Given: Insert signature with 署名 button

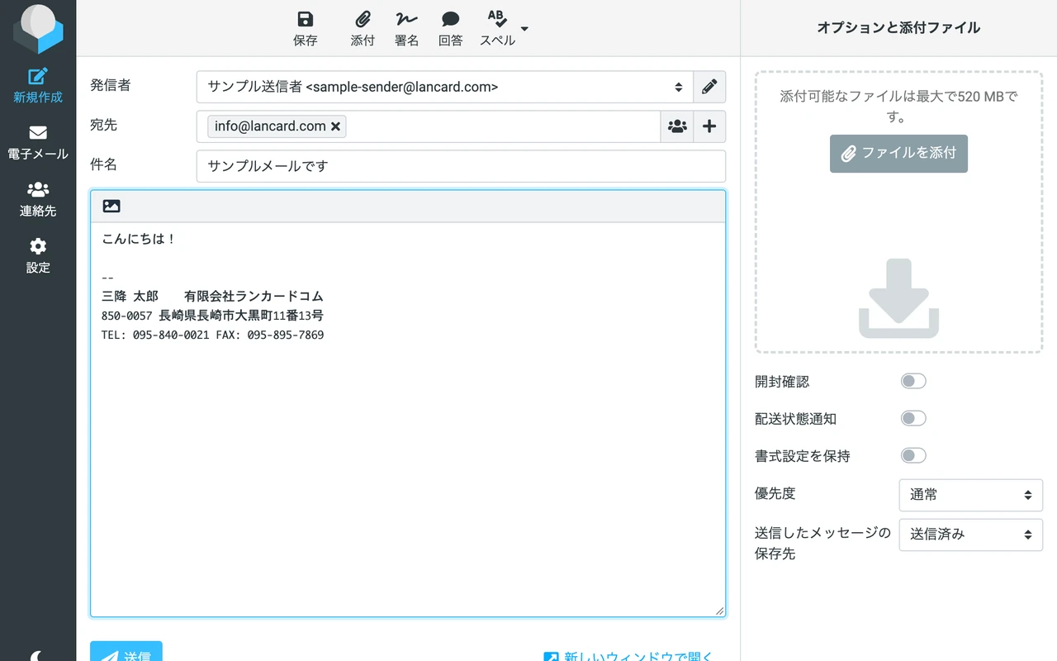Looking at the screenshot, I should 406,29.
